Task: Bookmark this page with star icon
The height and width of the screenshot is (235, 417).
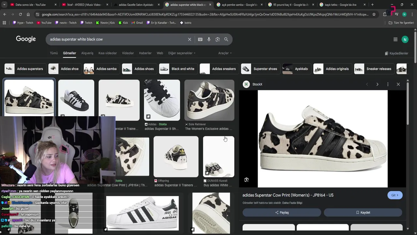Action: coord(374,14)
